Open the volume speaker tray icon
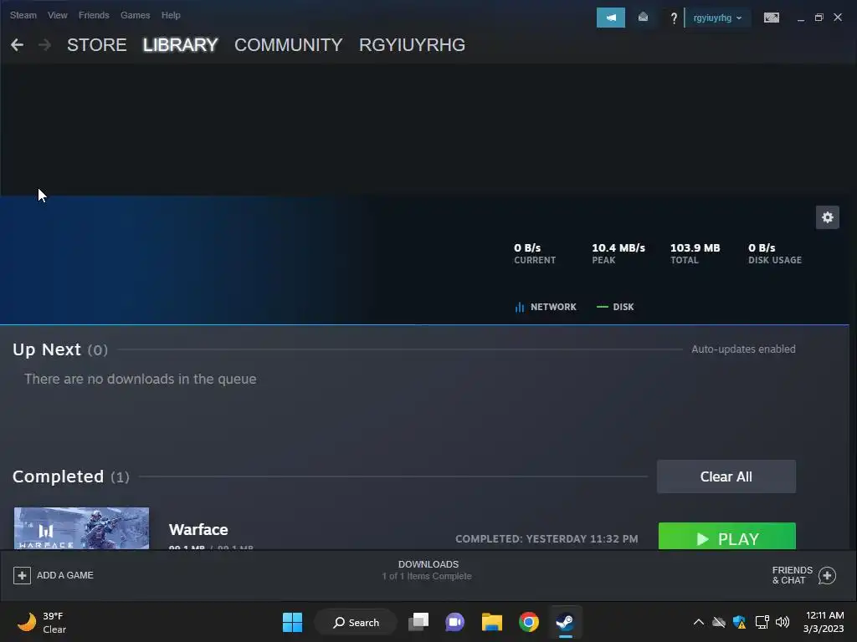This screenshot has height=642, width=857. tap(783, 622)
